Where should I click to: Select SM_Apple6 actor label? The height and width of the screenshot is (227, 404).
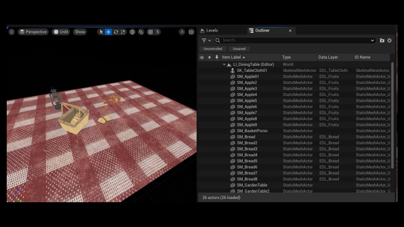coord(247,107)
